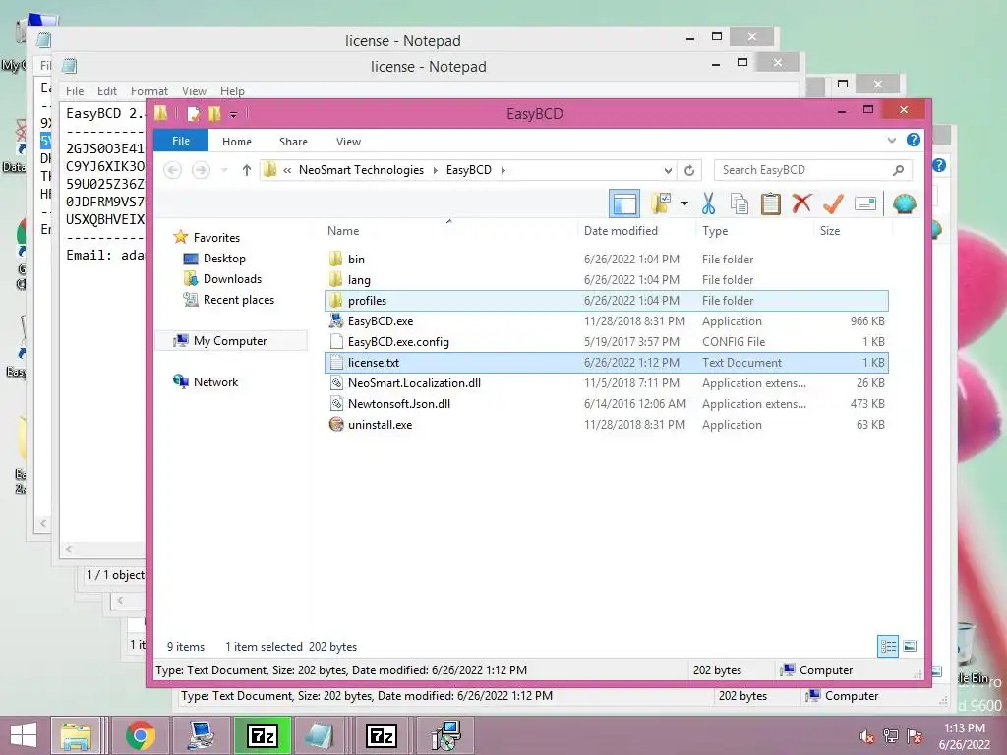Select NeoSmart.Localization.dll
The height and width of the screenshot is (755, 1007).
(x=607, y=383)
